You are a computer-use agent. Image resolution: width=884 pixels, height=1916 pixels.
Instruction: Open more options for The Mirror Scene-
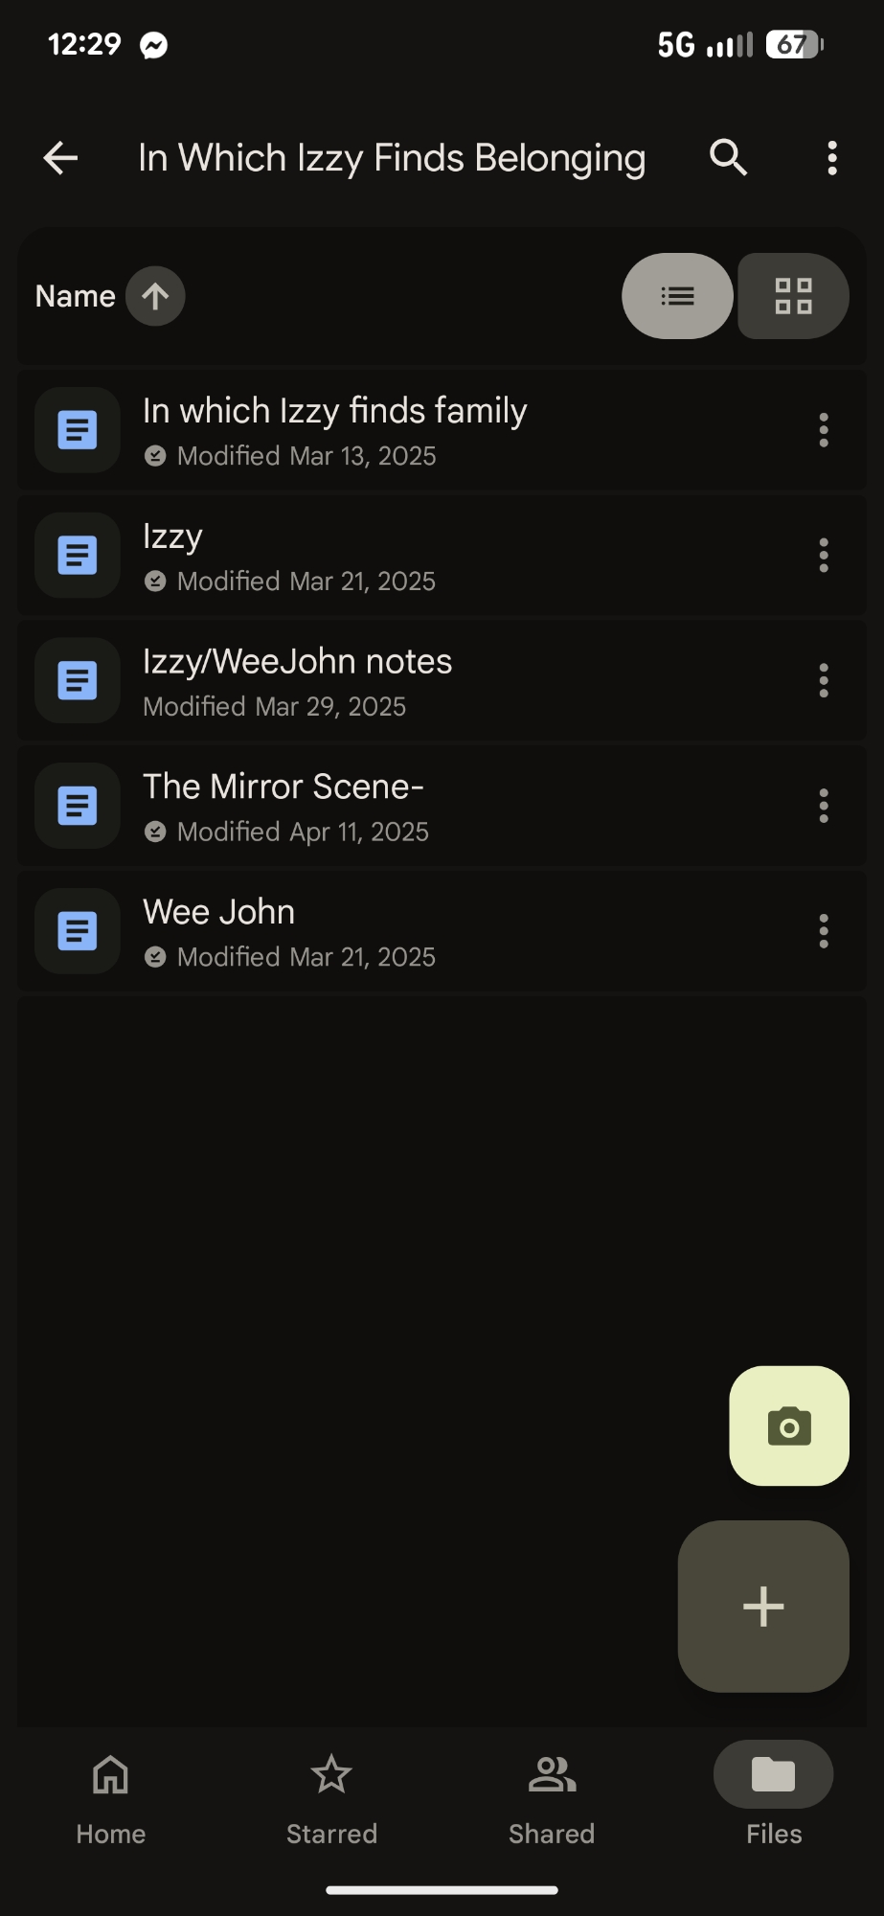pyautogui.click(x=823, y=806)
